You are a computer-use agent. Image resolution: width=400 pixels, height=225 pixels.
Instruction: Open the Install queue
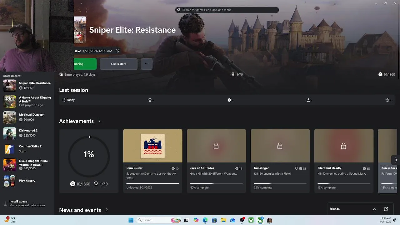[27, 203]
